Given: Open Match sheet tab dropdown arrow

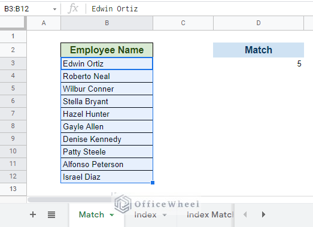Looking at the screenshot, I should [112, 215].
